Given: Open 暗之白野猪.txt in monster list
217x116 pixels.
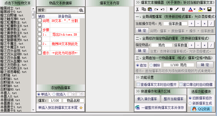Looking at the screenshot, I should (x=12, y=15).
